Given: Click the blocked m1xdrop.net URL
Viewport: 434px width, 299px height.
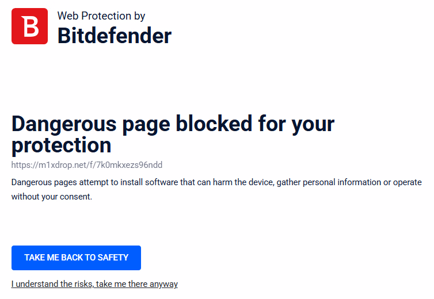Looking at the screenshot, I should (x=86, y=165).
